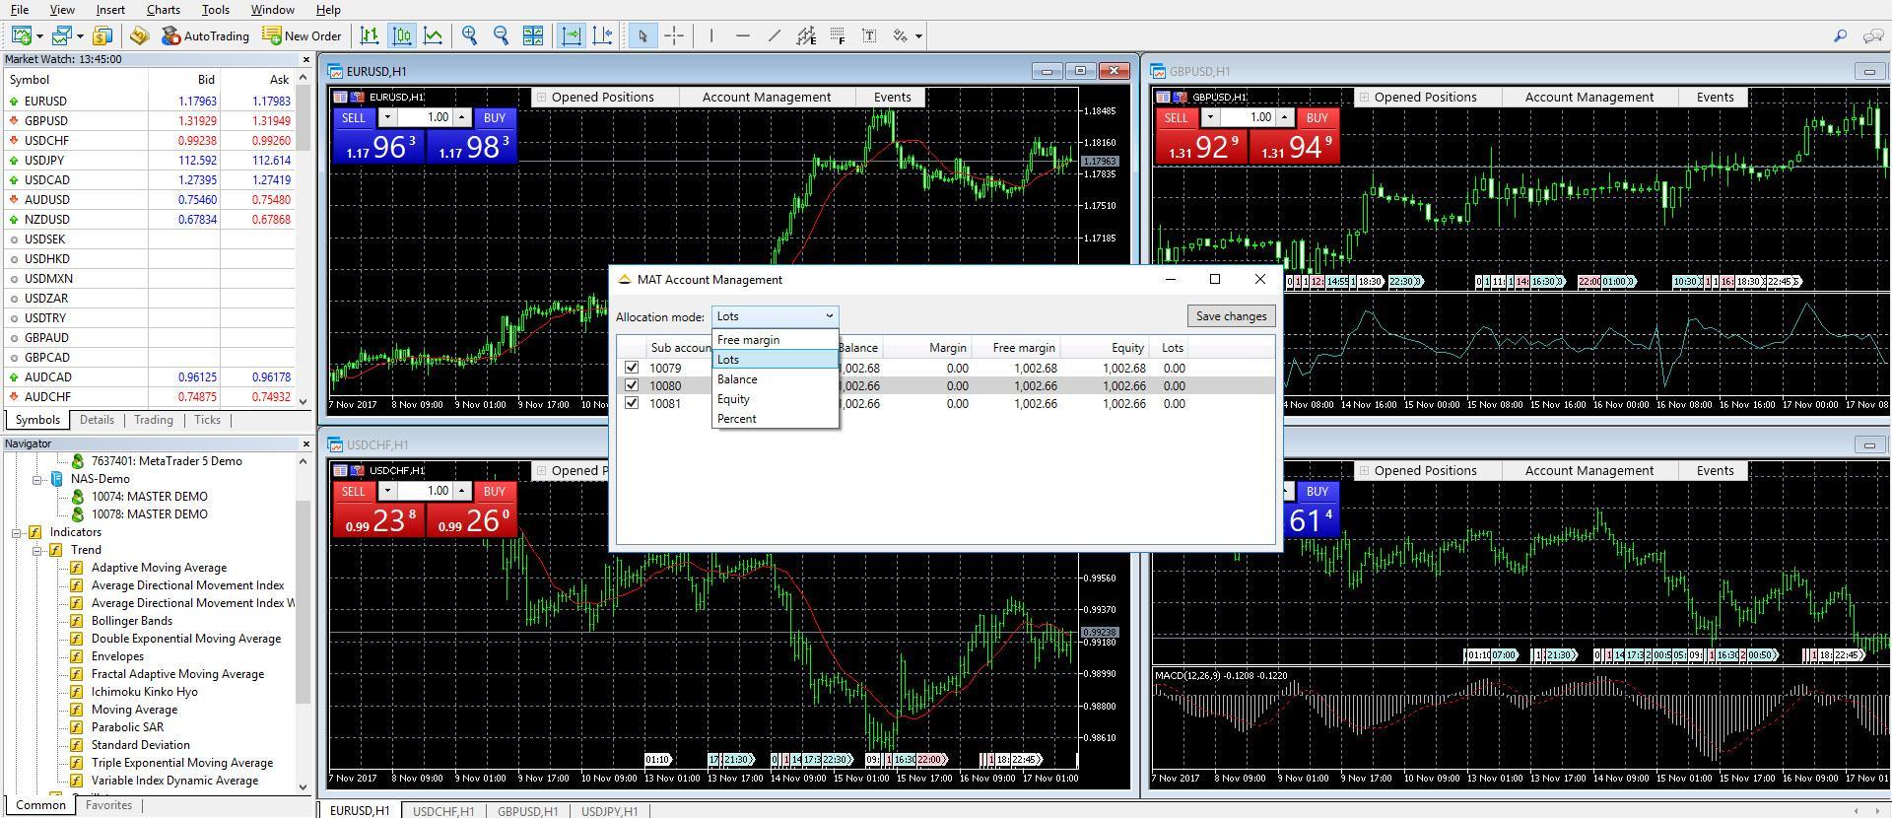This screenshot has width=1892, height=818.
Task: Switch to the Favorites navigator tab
Action: click(108, 805)
